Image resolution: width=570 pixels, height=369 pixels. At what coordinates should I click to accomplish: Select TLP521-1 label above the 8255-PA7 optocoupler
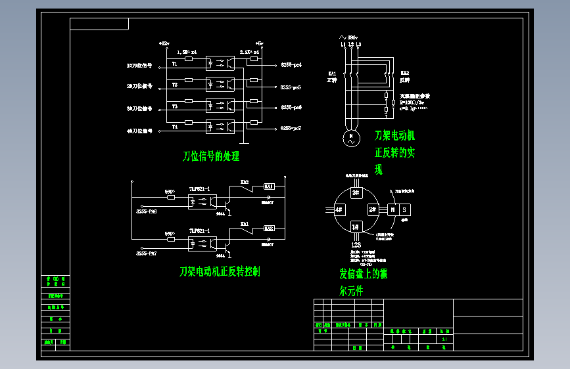[x=200, y=231]
